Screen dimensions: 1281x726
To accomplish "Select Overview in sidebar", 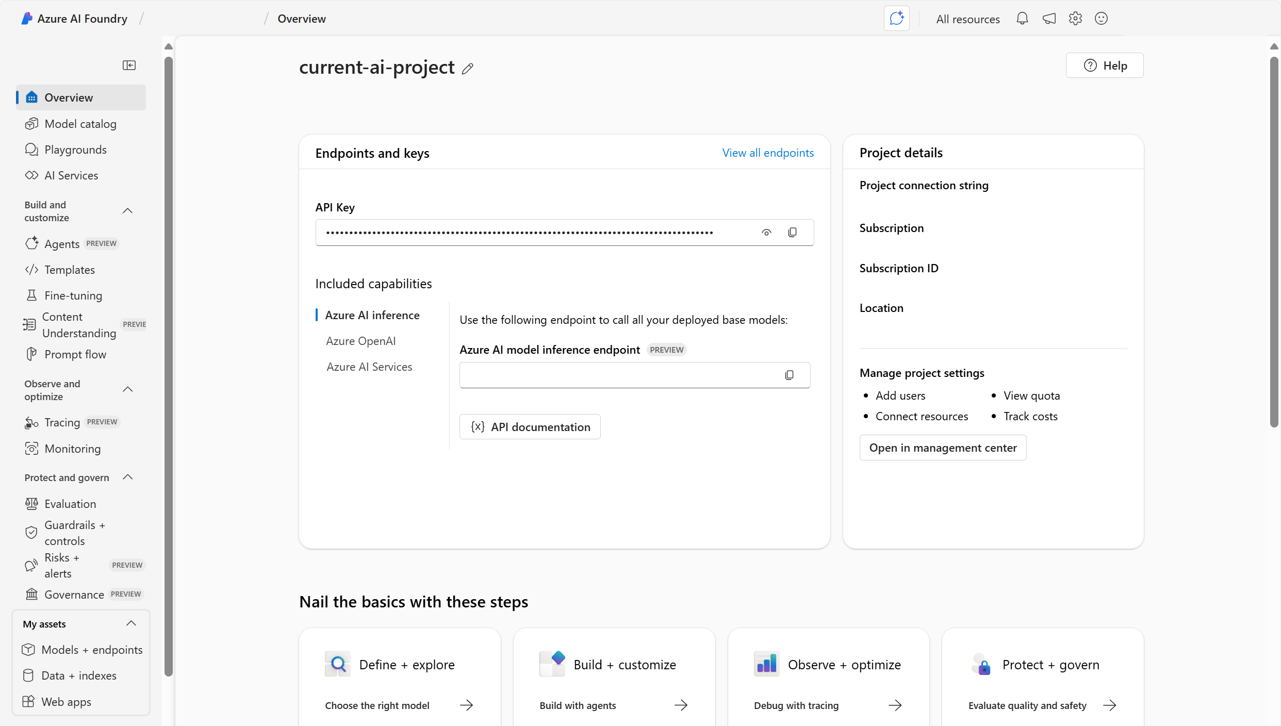I will pyautogui.click(x=81, y=97).
